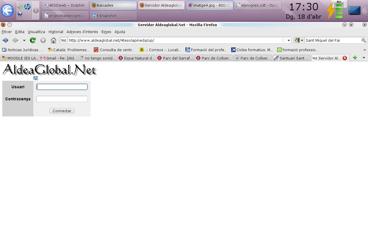Go back with Firefox back arrow

(x=5, y=40)
